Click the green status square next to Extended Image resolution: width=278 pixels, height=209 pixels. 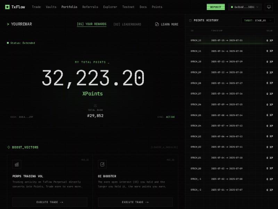8,43
